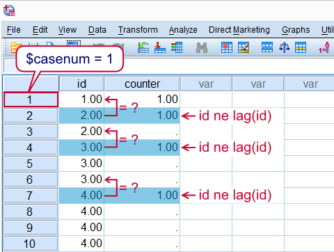Click counter cell 1.00 in row 2
Image resolution: width=334 pixels, height=252 pixels.
coord(142,116)
